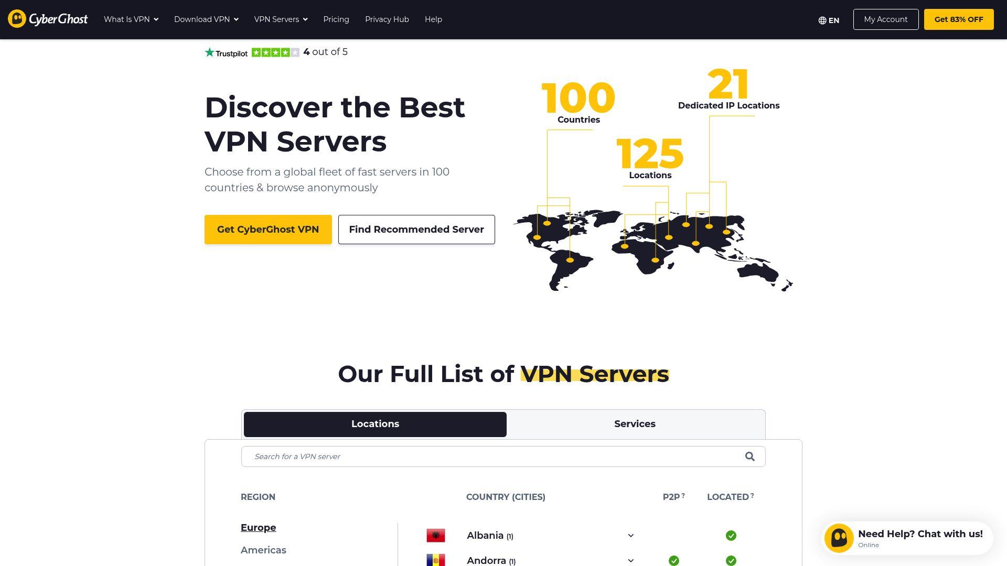Click Andorra's P2P green checkmark
This screenshot has height=566, width=1007.
(x=674, y=561)
